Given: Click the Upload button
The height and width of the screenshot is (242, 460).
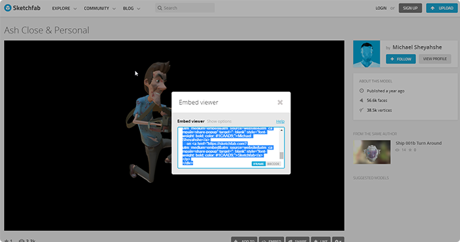Looking at the screenshot, I should click(442, 8).
